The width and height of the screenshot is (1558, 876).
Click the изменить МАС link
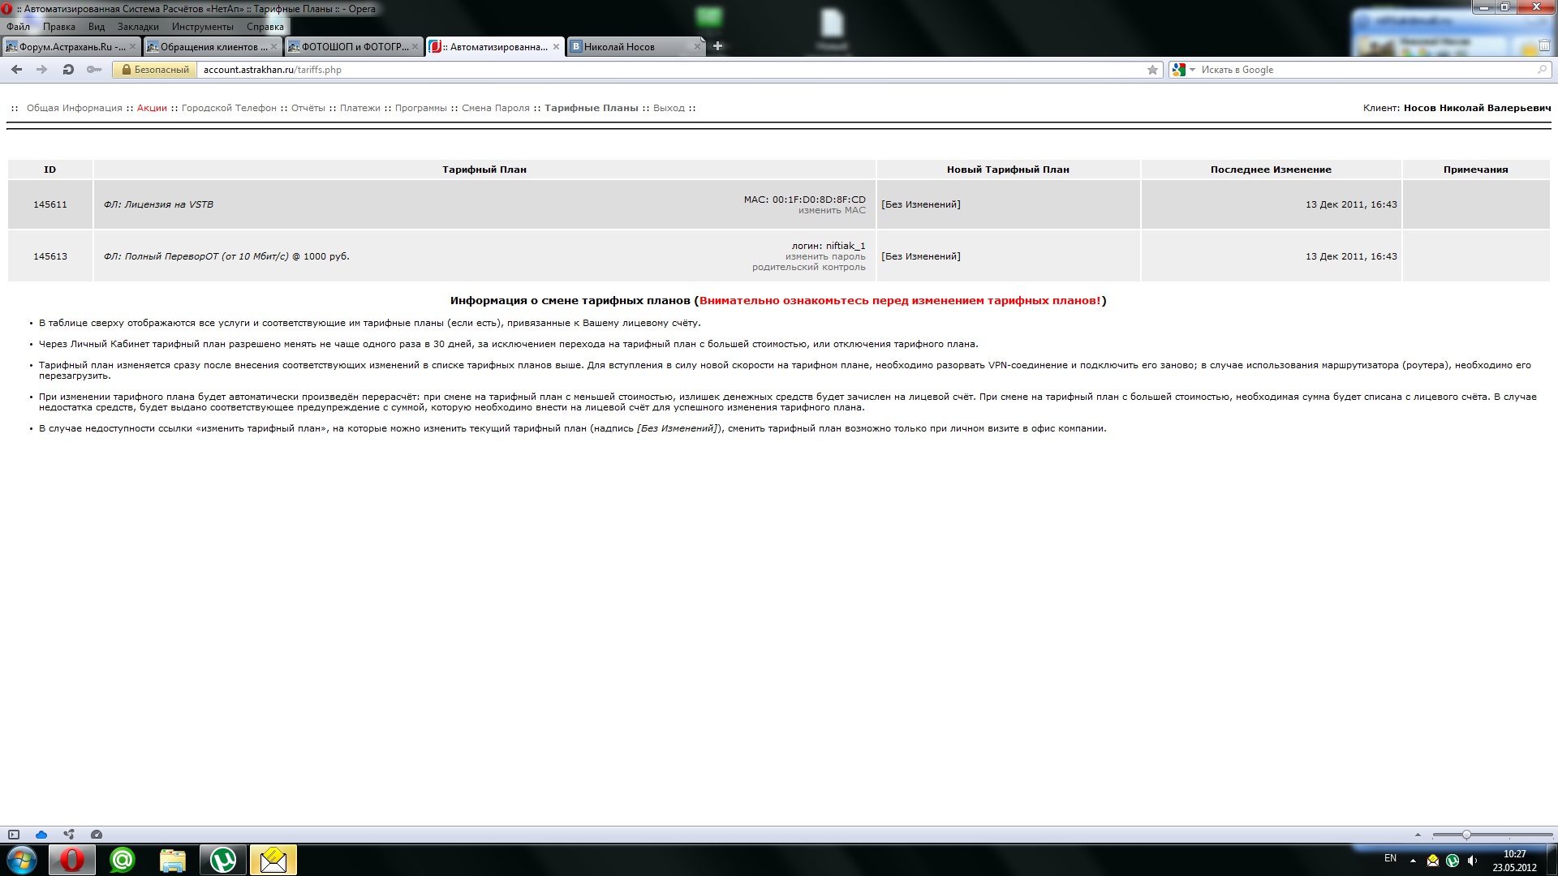click(832, 211)
